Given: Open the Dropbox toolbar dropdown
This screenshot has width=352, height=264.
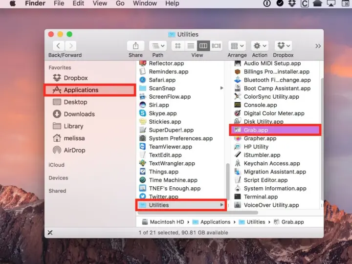Looking at the screenshot, I should (283, 46).
